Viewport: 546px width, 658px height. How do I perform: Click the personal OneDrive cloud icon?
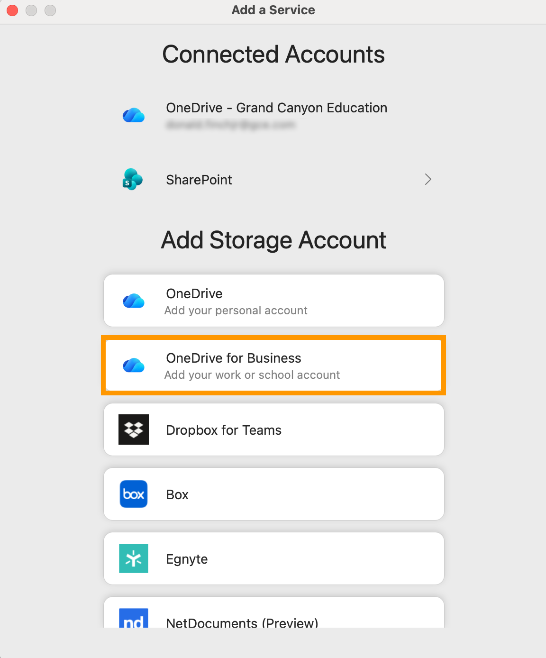pos(134,301)
